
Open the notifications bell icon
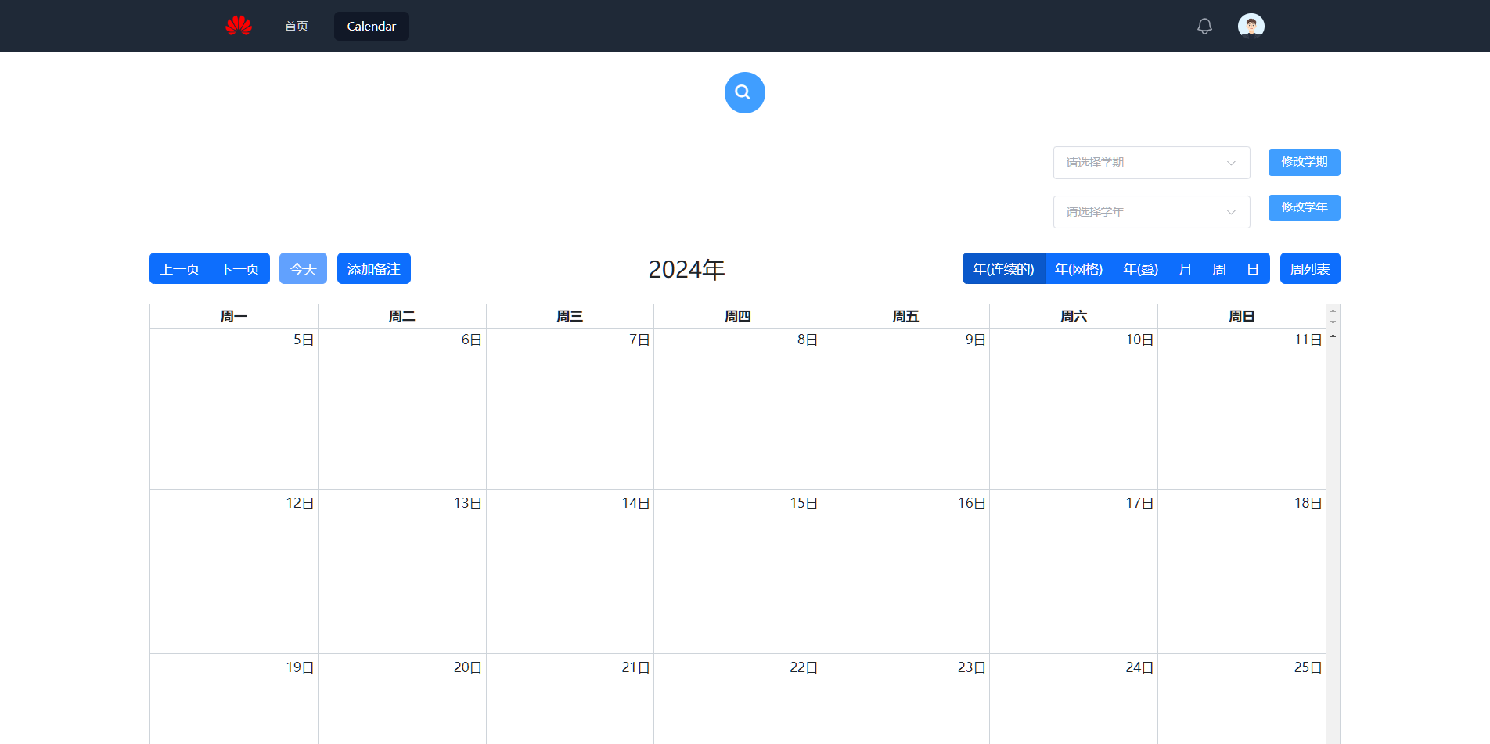1204,26
